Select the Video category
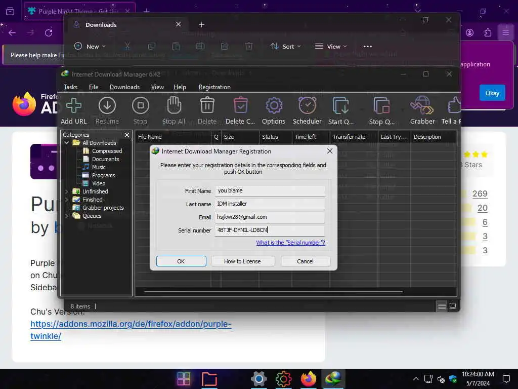Viewport: 518px width, 389px height. click(x=99, y=183)
